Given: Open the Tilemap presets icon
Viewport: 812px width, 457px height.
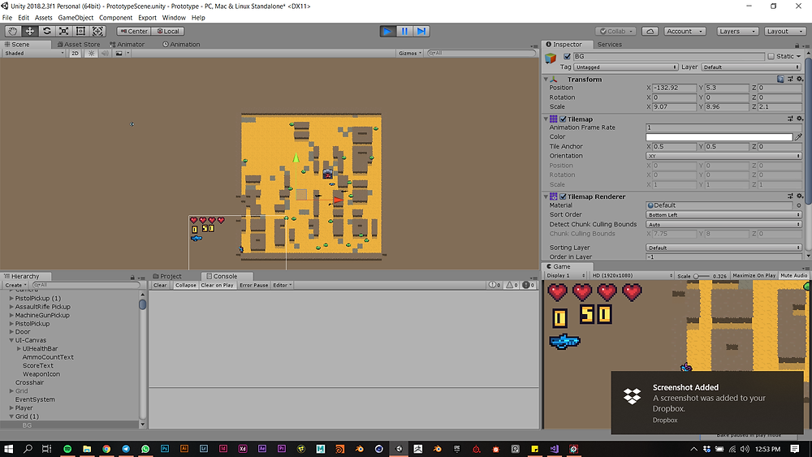Looking at the screenshot, I should click(x=790, y=119).
